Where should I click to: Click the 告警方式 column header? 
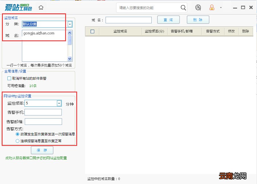click(213, 31)
